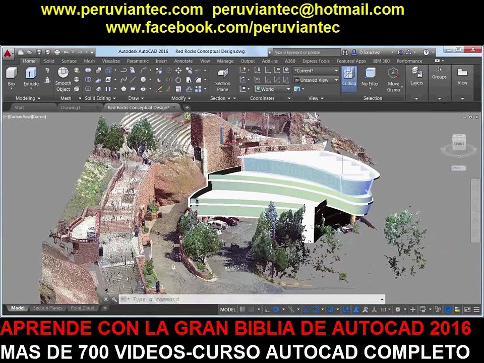
Task: Add a new layout with plus button
Action: 105,308
